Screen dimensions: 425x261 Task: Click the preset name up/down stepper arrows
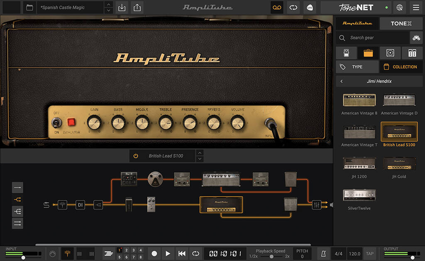pyautogui.click(x=109, y=7)
